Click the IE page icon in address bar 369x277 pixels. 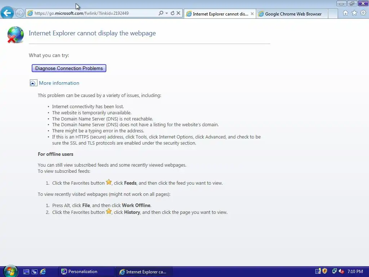[30, 13]
